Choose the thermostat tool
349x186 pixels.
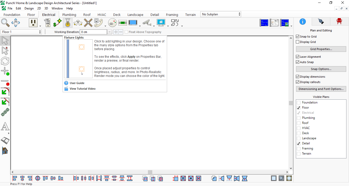click(x=123, y=23)
